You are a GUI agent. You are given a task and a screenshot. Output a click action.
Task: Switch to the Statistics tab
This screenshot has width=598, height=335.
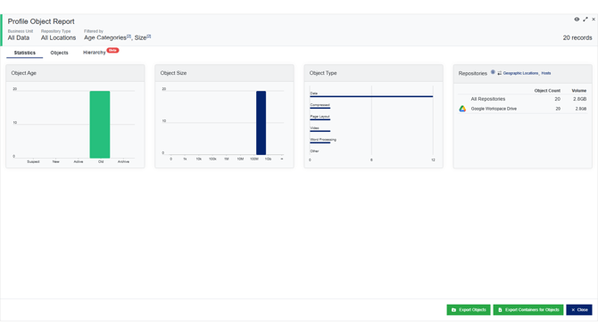click(25, 53)
